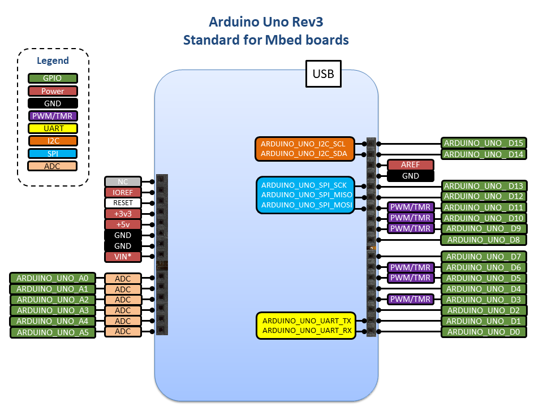The image size is (543, 407).
Task: Click ARDUINO_UNO_A4 label
Action: [x=53, y=322]
